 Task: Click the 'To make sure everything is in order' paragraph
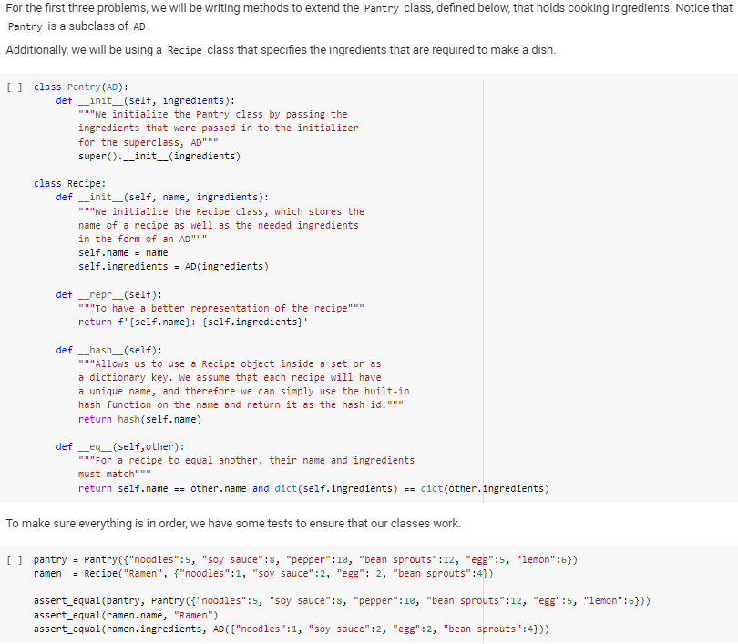(x=233, y=524)
